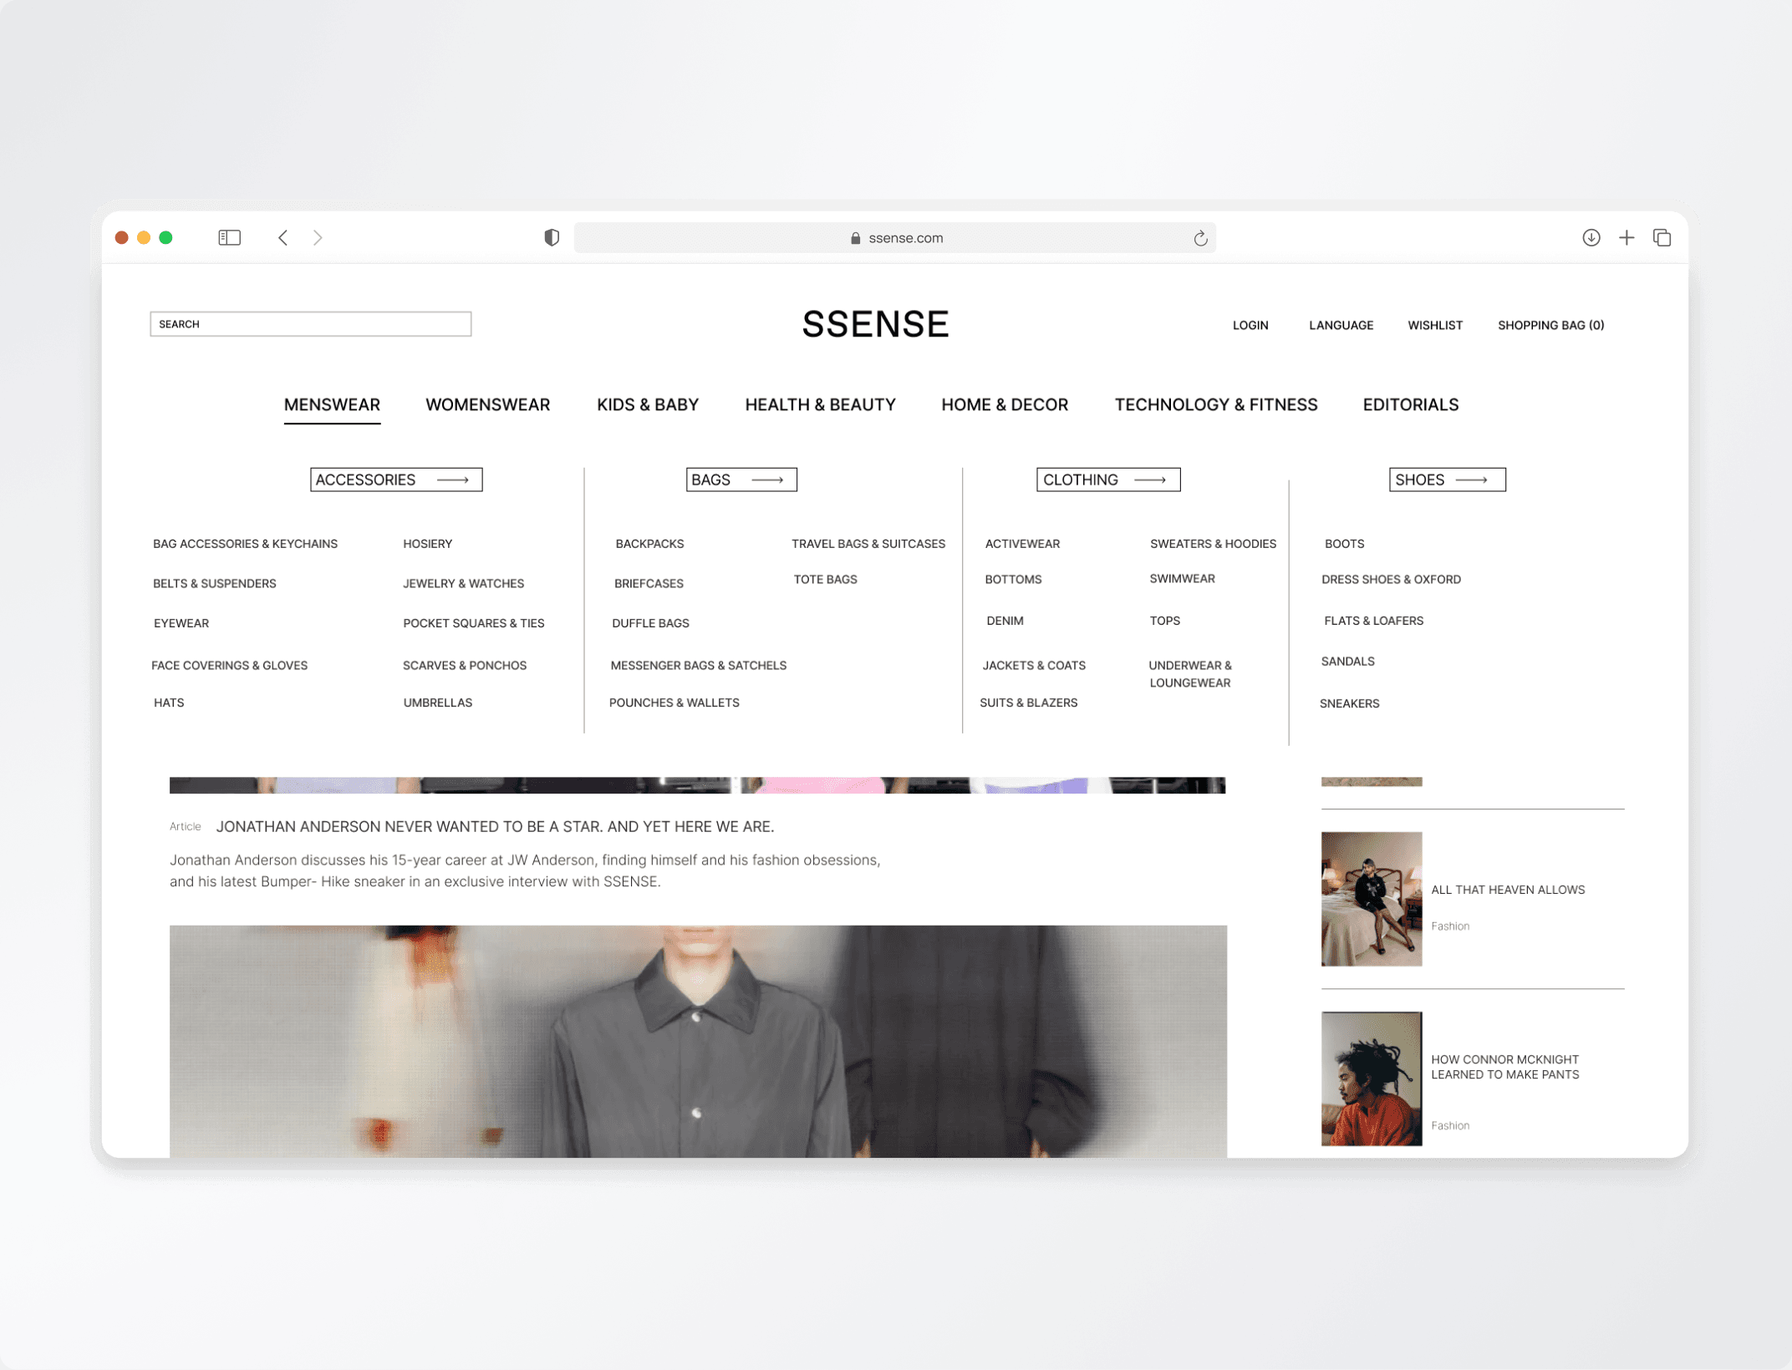Open the SHOES arrow button
The image size is (1792, 1370).
point(1447,479)
